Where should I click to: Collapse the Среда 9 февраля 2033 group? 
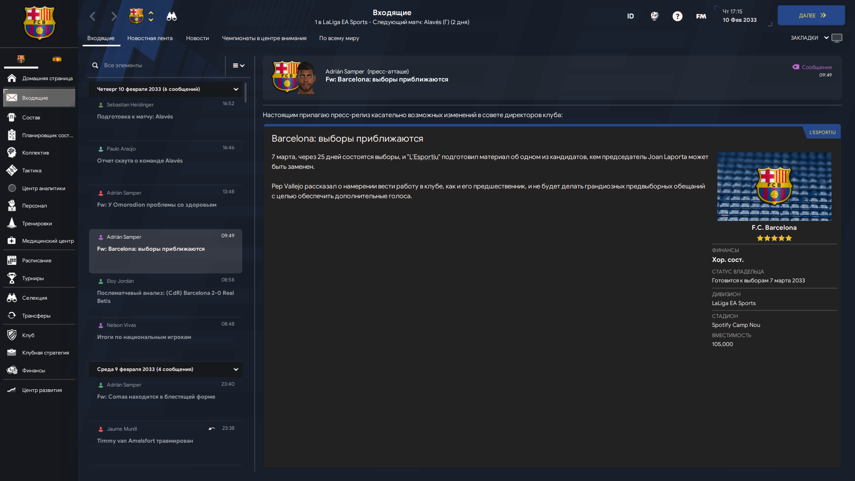coord(236,369)
